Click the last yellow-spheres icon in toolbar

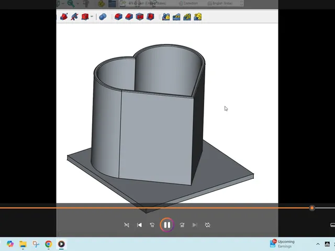(x=198, y=17)
